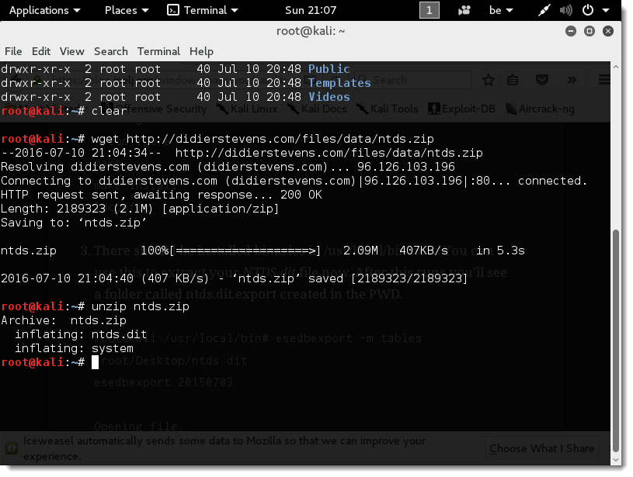Open the Iceweasel hamburger menu
The width and height of the screenshot is (633, 477).
point(604,80)
